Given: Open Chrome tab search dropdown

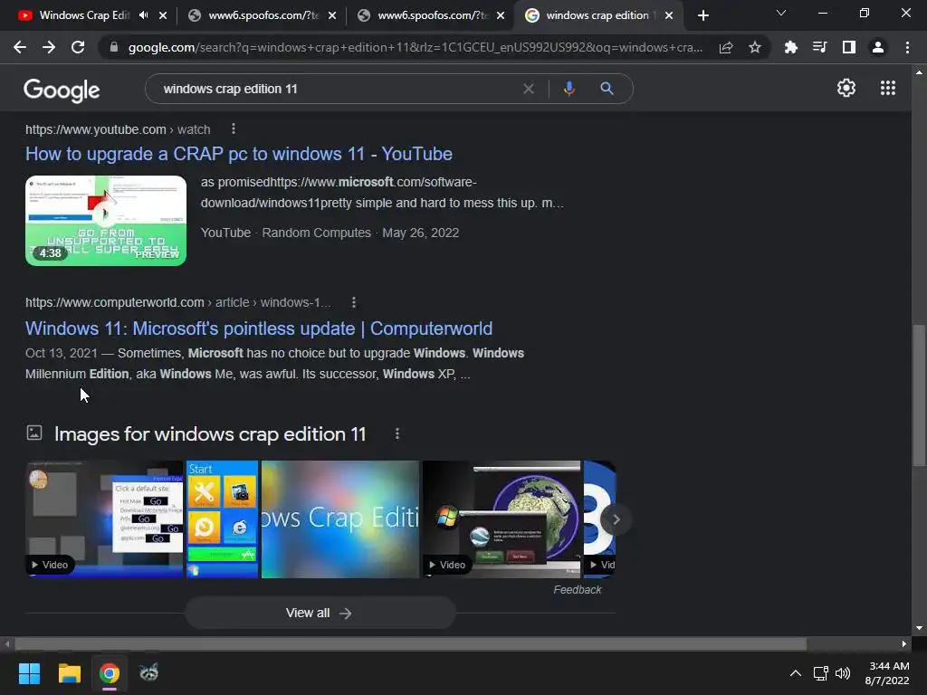Looking at the screenshot, I should [x=781, y=13].
